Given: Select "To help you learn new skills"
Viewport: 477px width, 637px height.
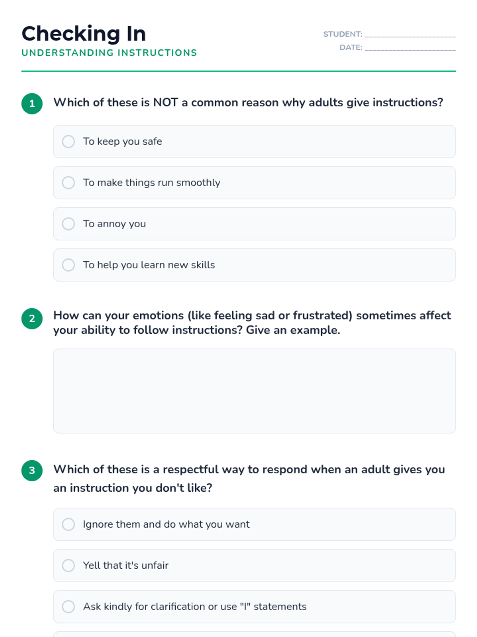Looking at the screenshot, I should coord(254,265).
